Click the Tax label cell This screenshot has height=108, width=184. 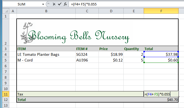(x=80, y=94)
